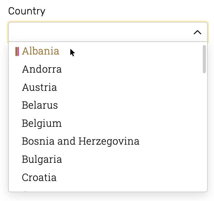Collapse the Country dropdown with chevron arrow
The image size is (214, 201).
pos(197,33)
